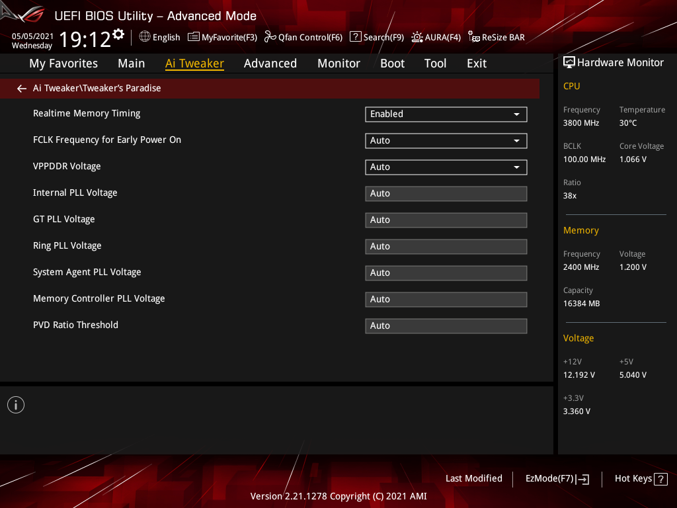Click the EzMode exit arrow icon
Screen dimensions: 677x508
582,479
